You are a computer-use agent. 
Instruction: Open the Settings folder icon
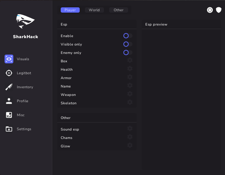9,129
